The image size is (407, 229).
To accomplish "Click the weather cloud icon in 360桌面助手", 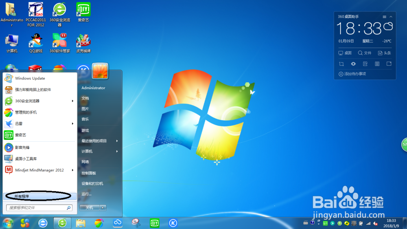I will tap(388, 26).
